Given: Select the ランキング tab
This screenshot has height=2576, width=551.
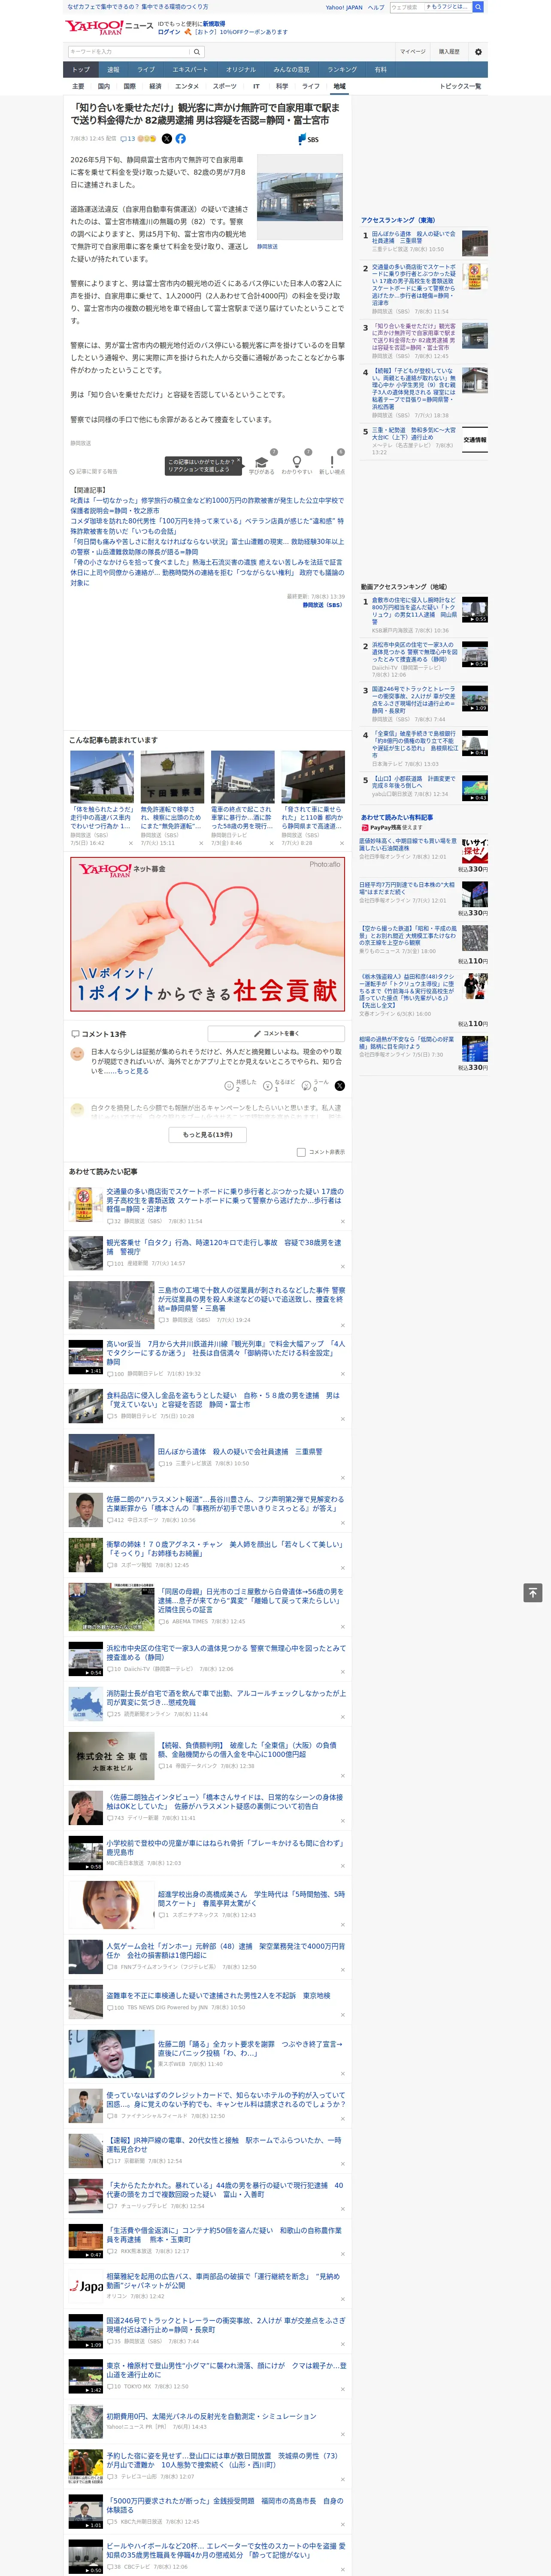Looking at the screenshot, I should coord(342,70).
